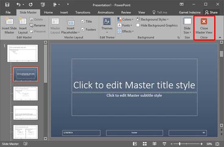The image size is (224, 147).
Task: Click the Repeat/Redo icon
Action: [x=31, y=5]
